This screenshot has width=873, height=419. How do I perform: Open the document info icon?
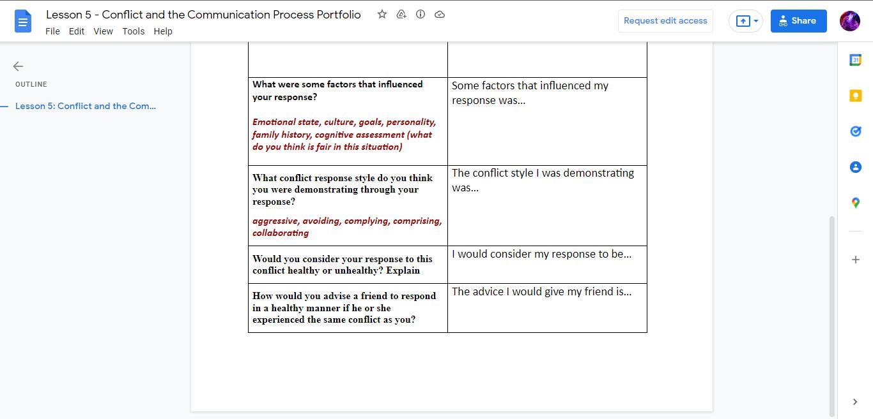[421, 14]
